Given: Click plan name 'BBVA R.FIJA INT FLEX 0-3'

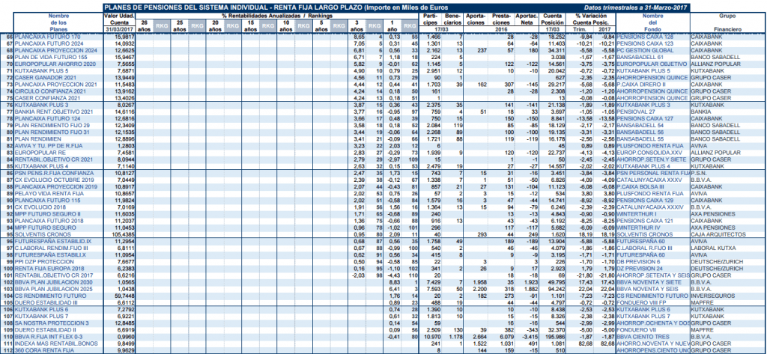Looking at the screenshot, I should click(x=52, y=336).
